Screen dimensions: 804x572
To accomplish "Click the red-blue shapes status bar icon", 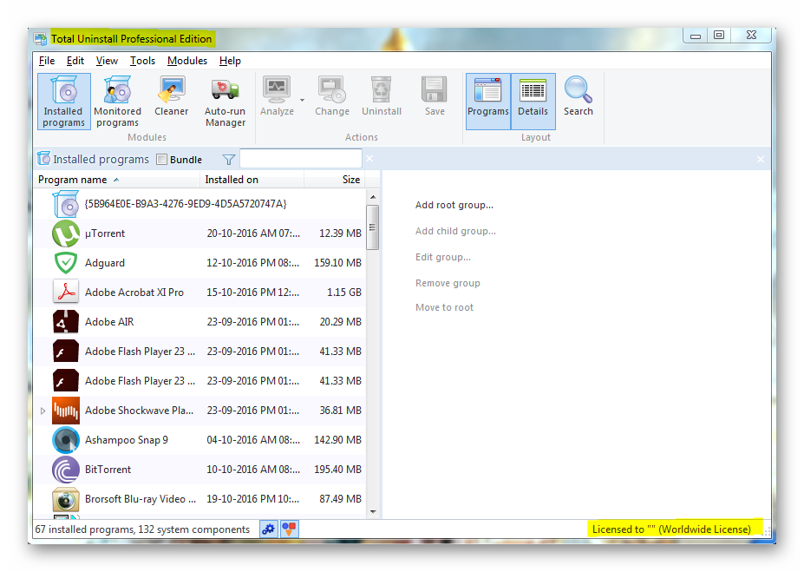I will click(289, 529).
